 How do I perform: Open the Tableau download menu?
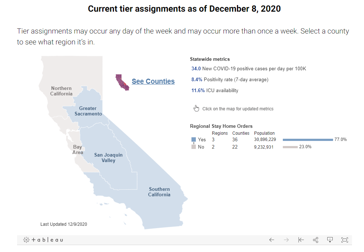pyautogui.click(x=330, y=240)
